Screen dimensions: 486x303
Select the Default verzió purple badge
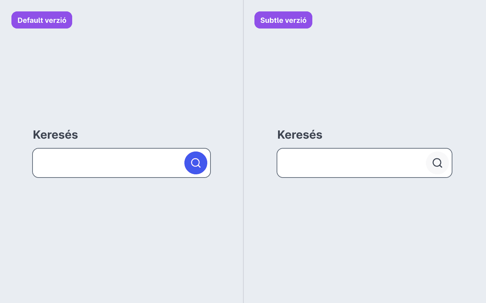(x=42, y=20)
